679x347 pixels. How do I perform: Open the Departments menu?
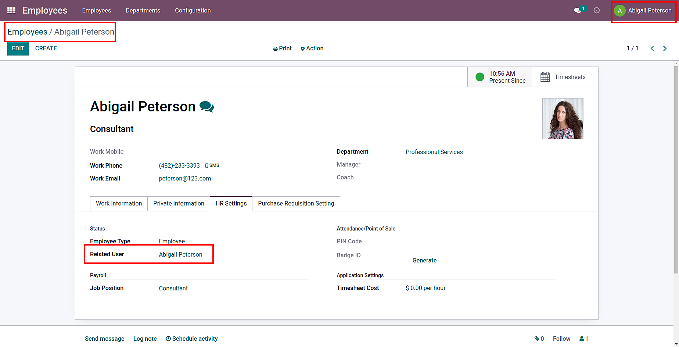(x=143, y=10)
